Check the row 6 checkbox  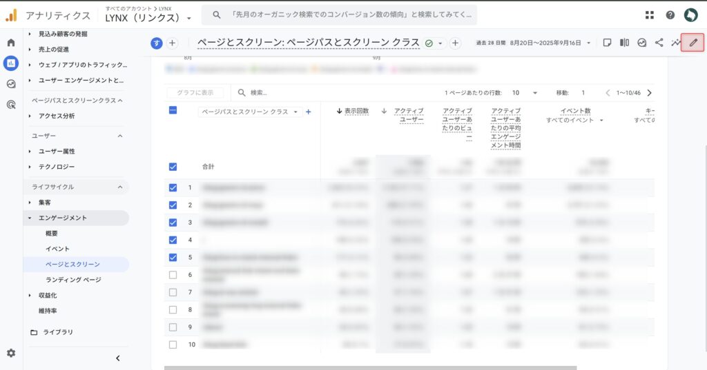173,274
